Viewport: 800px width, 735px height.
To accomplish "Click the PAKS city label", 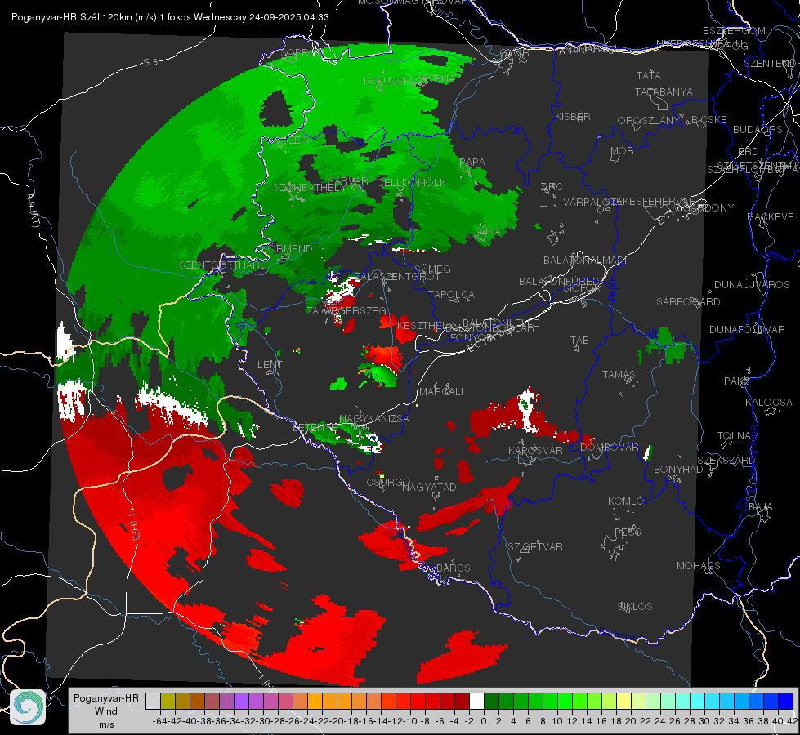I will click(x=737, y=381).
